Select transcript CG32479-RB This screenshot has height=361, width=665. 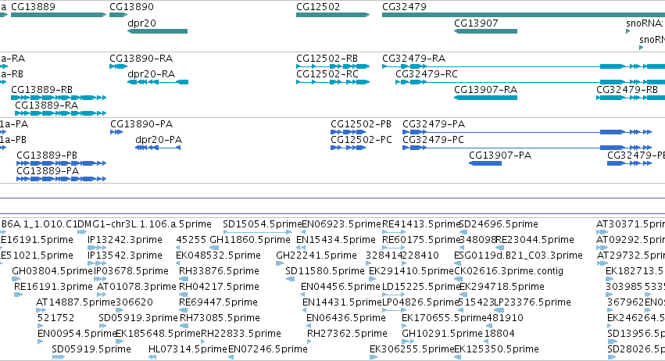627,90
